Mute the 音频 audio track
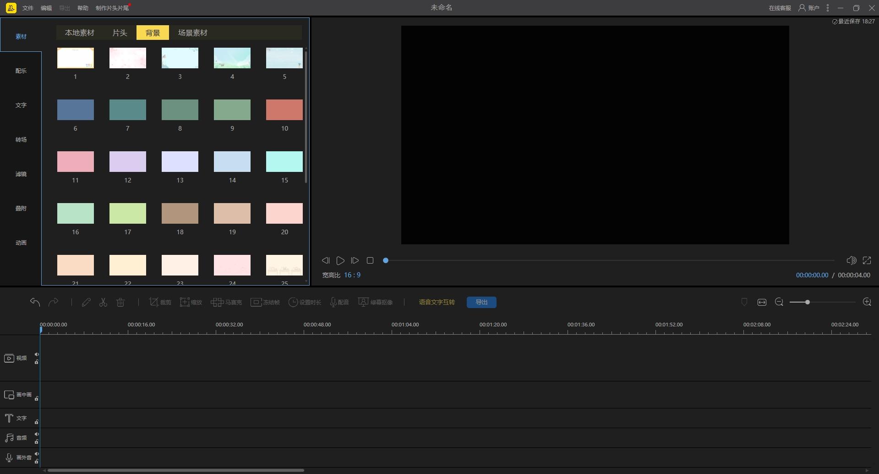The width and height of the screenshot is (879, 474). click(x=37, y=434)
